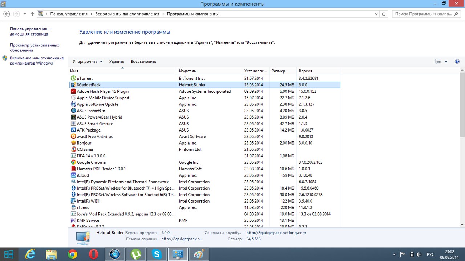
Task: Select ATK Package entry
Action: pos(89,130)
